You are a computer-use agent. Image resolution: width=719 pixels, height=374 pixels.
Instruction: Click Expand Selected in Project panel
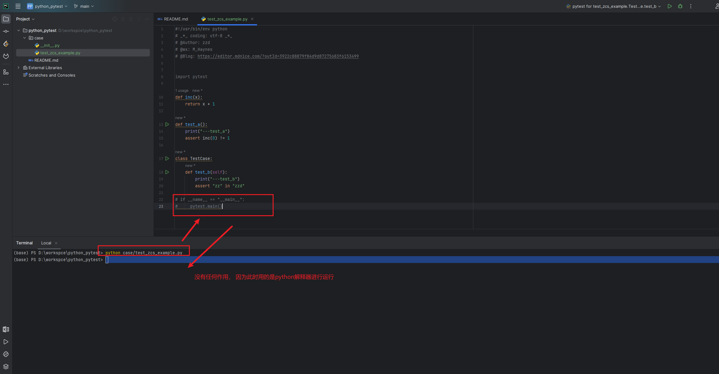(123, 19)
